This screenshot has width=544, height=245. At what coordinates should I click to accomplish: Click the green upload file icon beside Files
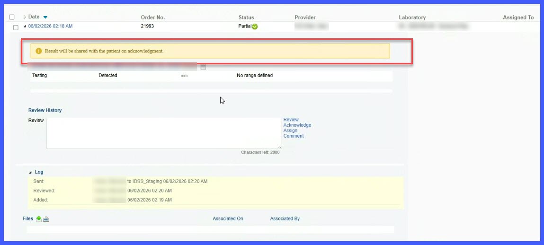tap(39, 219)
